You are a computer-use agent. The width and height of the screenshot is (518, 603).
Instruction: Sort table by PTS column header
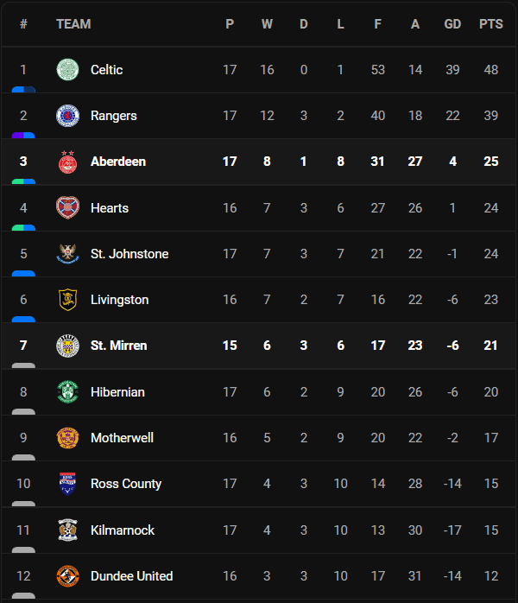[x=490, y=24]
